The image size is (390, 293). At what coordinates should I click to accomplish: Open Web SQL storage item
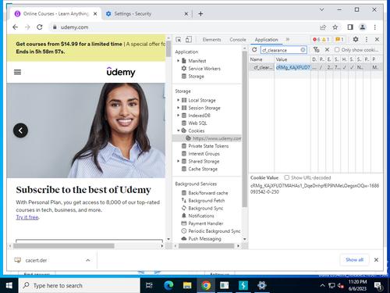pyautogui.click(x=197, y=123)
